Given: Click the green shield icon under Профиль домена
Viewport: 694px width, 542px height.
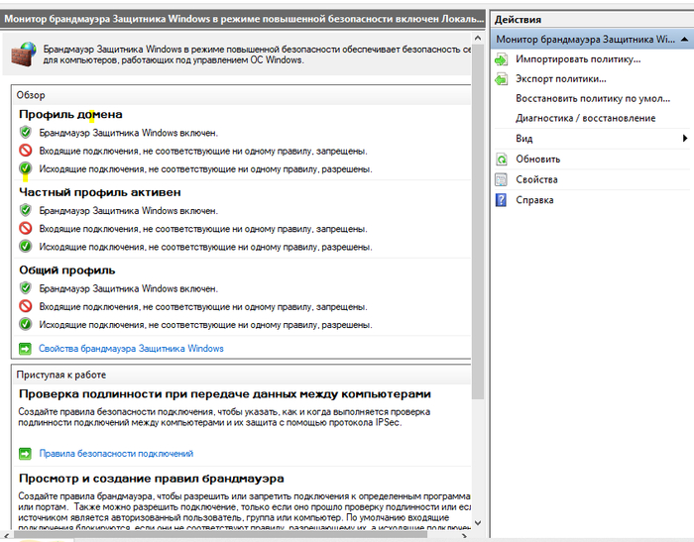Looking at the screenshot, I should [26, 133].
